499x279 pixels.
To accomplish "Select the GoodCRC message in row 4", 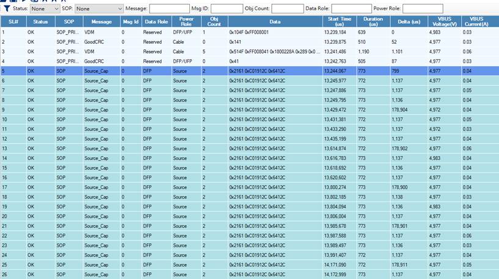I will [x=94, y=62].
